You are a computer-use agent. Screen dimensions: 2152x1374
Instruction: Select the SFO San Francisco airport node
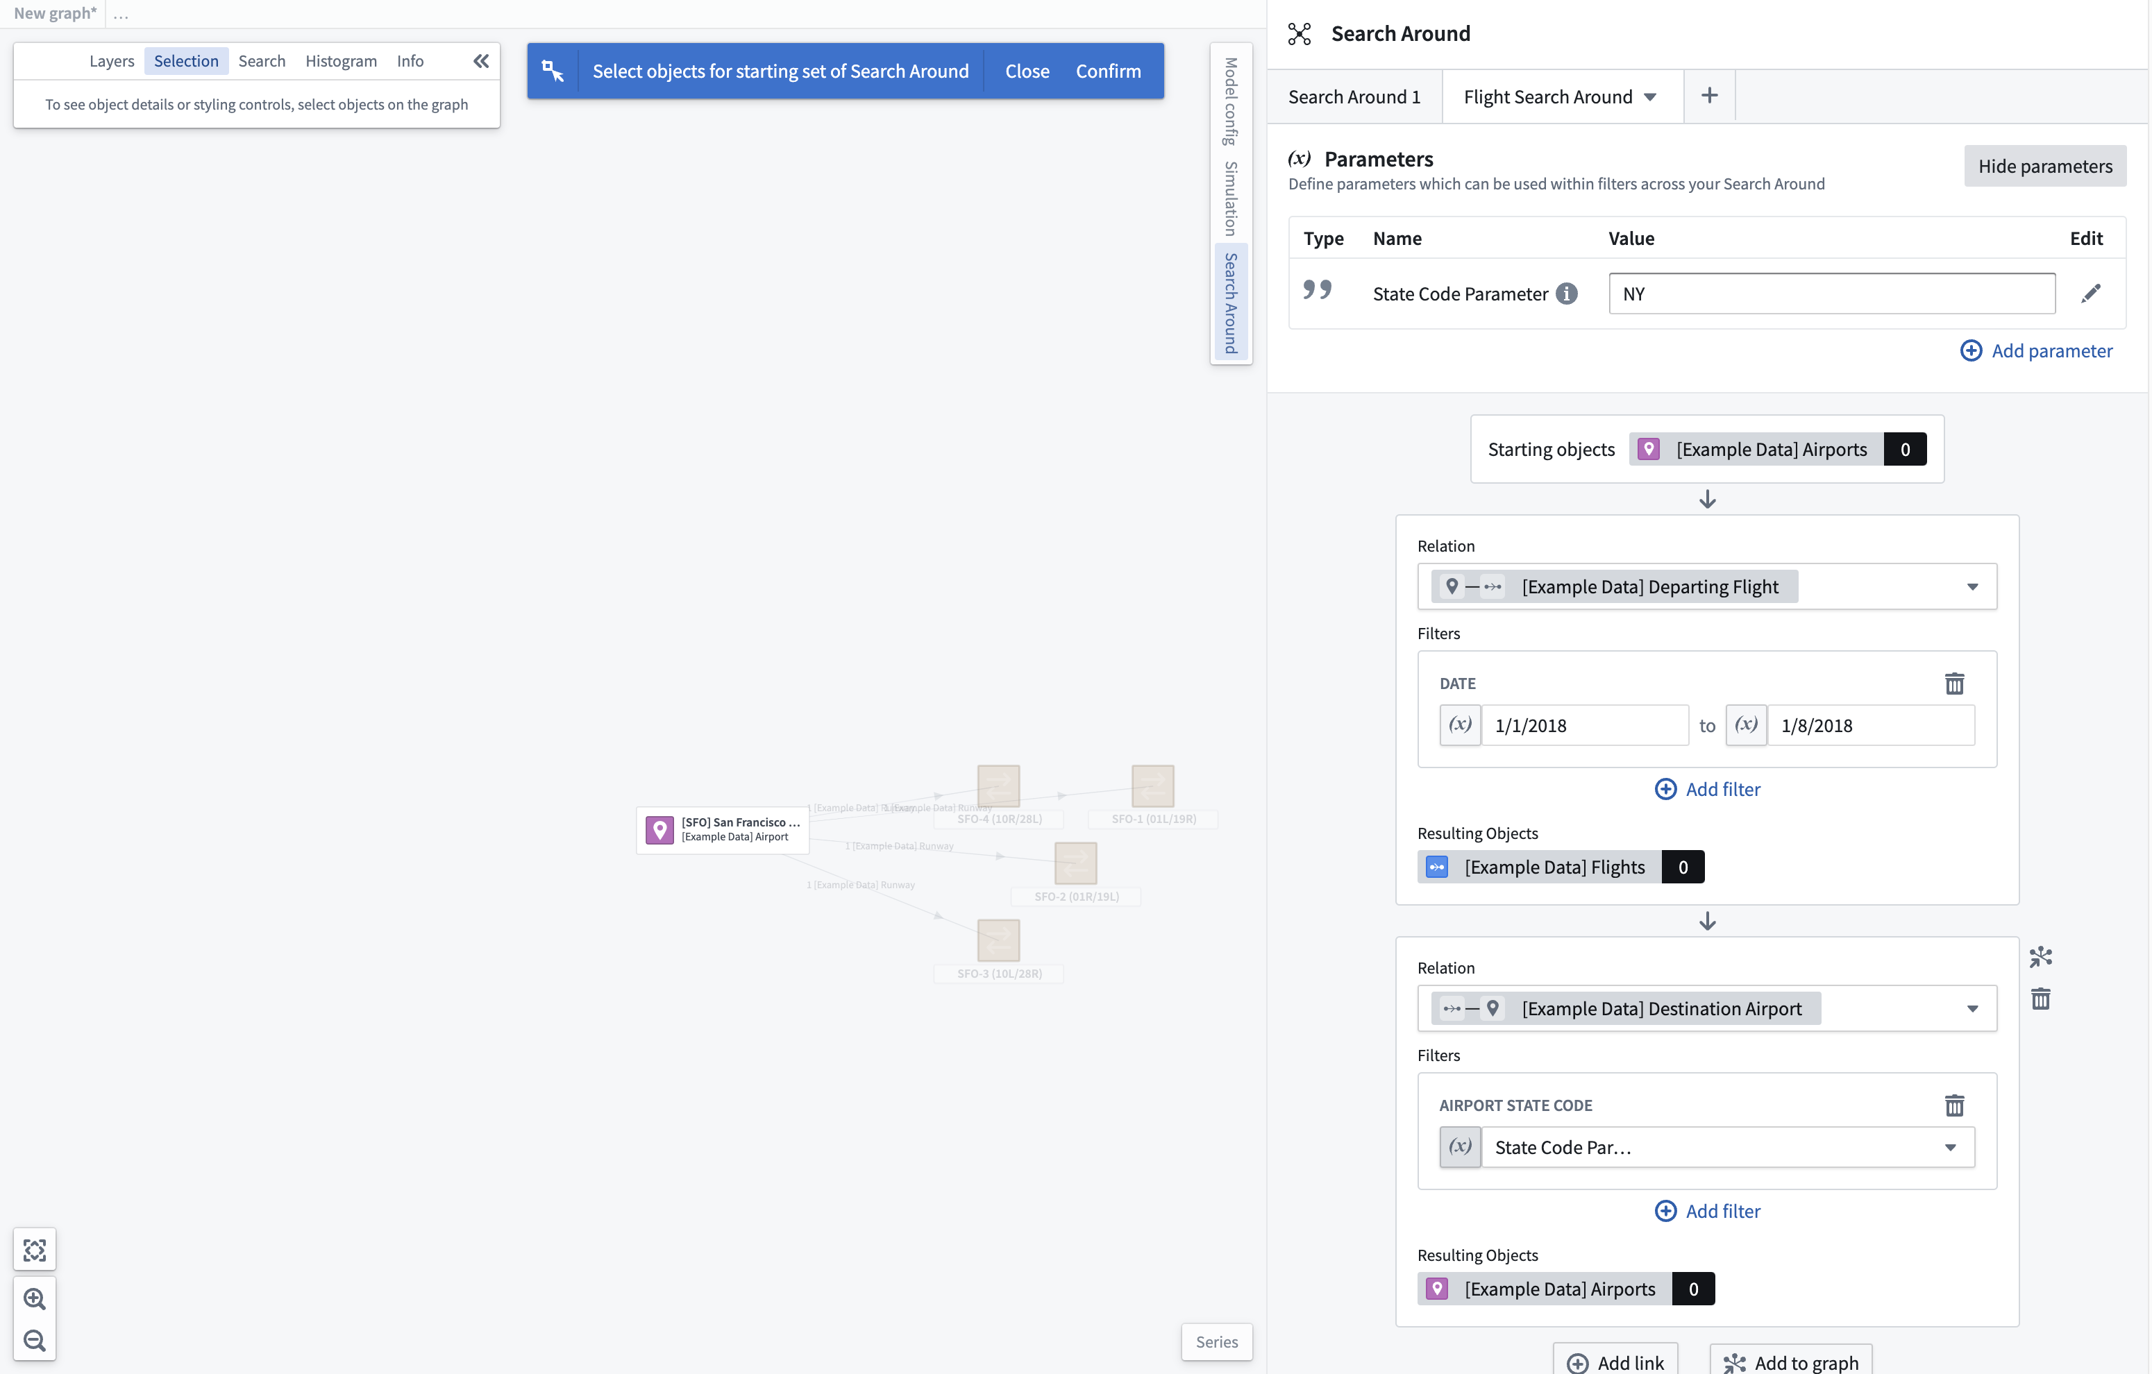click(x=722, y=830)
